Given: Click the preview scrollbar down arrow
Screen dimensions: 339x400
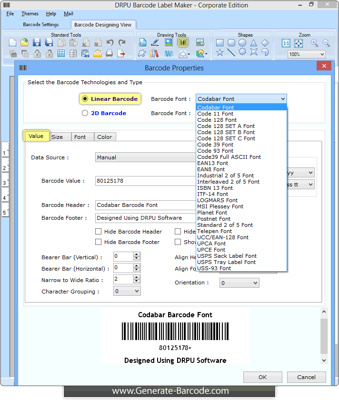Looking at the screenshot, I should [x=324, y=361].
